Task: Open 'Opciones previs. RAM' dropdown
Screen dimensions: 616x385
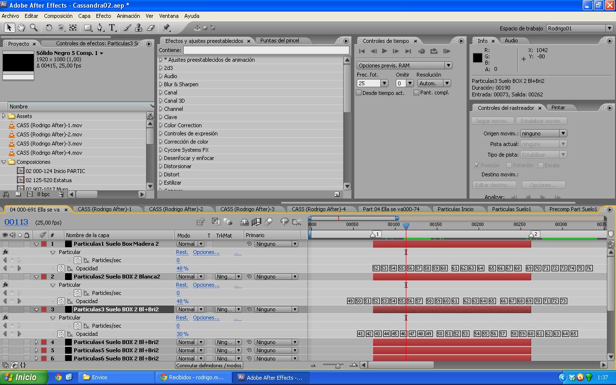Action: tap(404, 65)
